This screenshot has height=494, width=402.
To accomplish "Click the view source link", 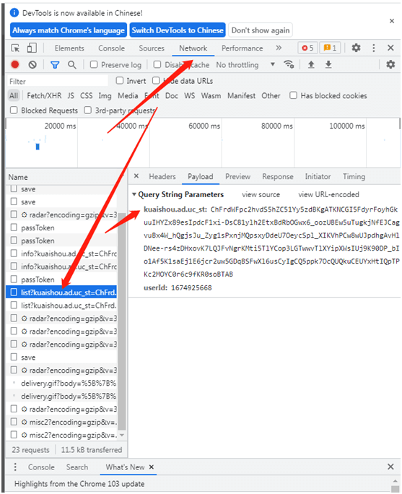I will (261, 195).
